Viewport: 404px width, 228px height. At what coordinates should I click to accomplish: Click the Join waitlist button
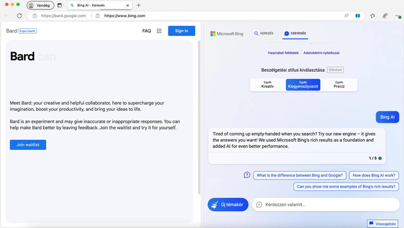pyautogui.click(x=28, y=145)
